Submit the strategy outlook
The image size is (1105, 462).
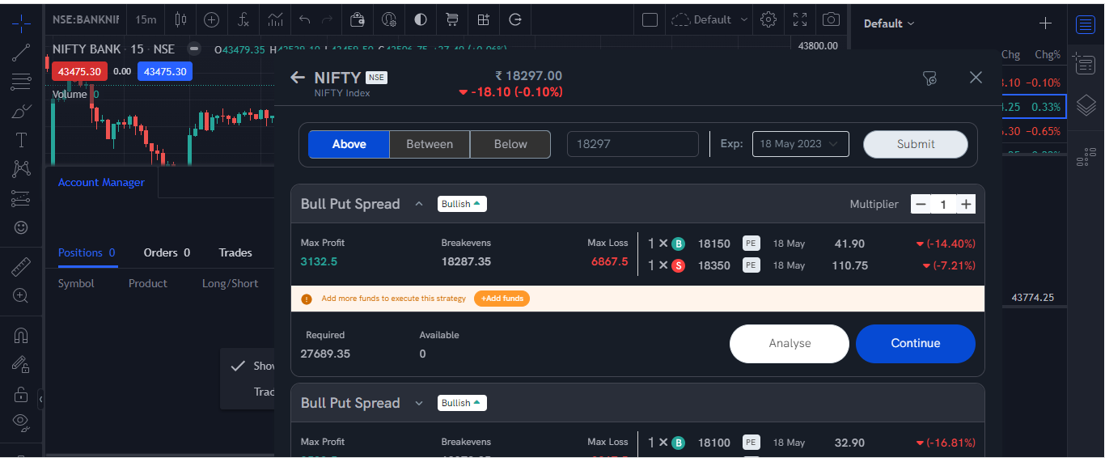pos(916,144)
